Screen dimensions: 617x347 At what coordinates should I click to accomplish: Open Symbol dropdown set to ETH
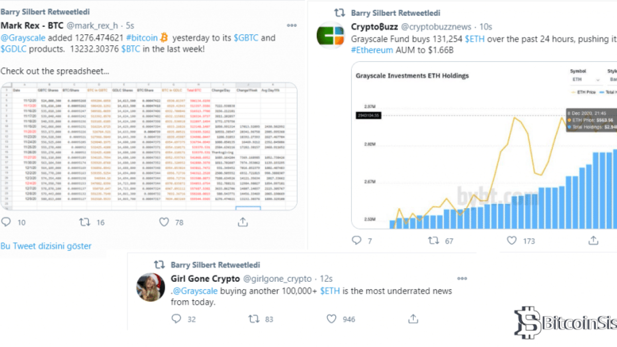coord(585,80)
